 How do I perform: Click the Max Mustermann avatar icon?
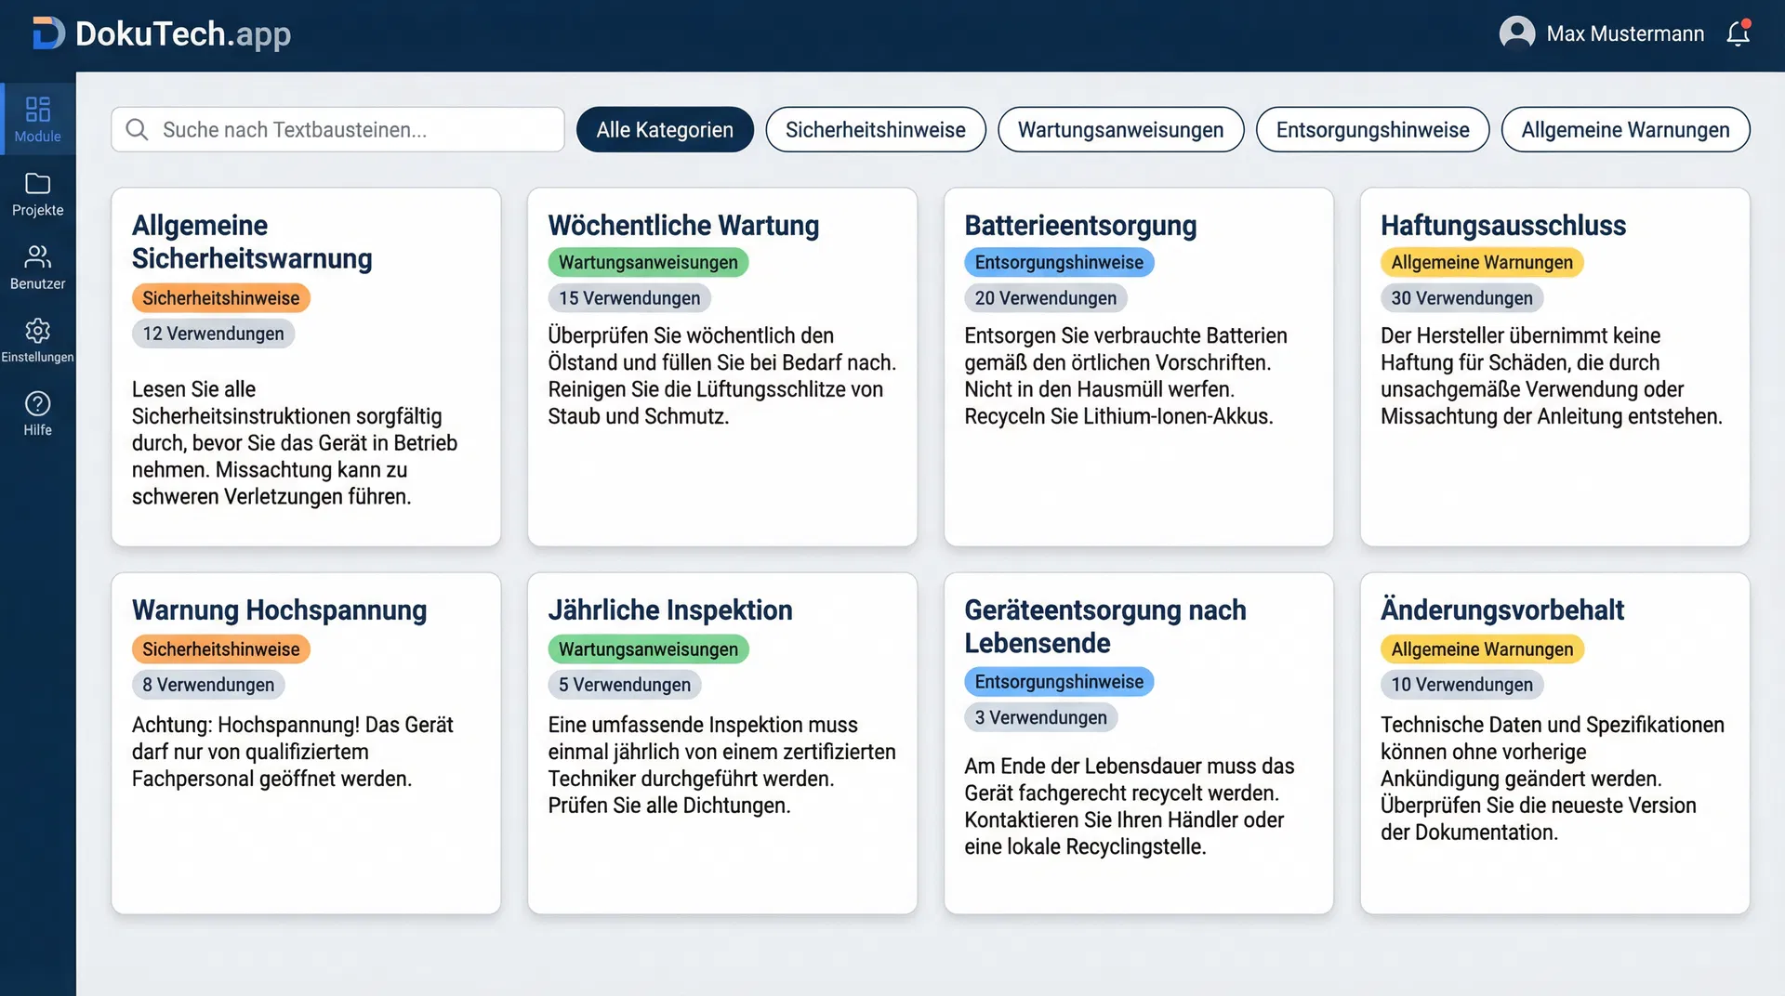[1516, 33]
